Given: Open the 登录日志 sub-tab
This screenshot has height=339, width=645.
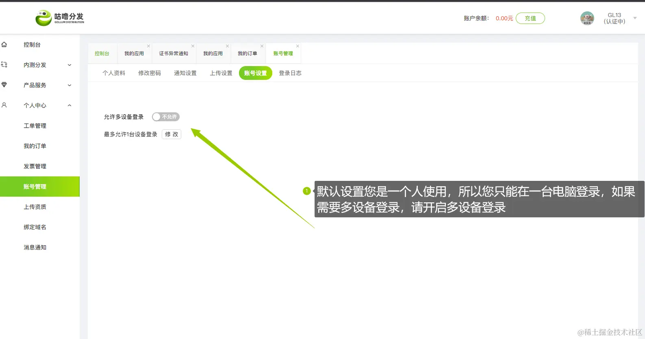Looking at the screenshot, I should click(290, 73).
